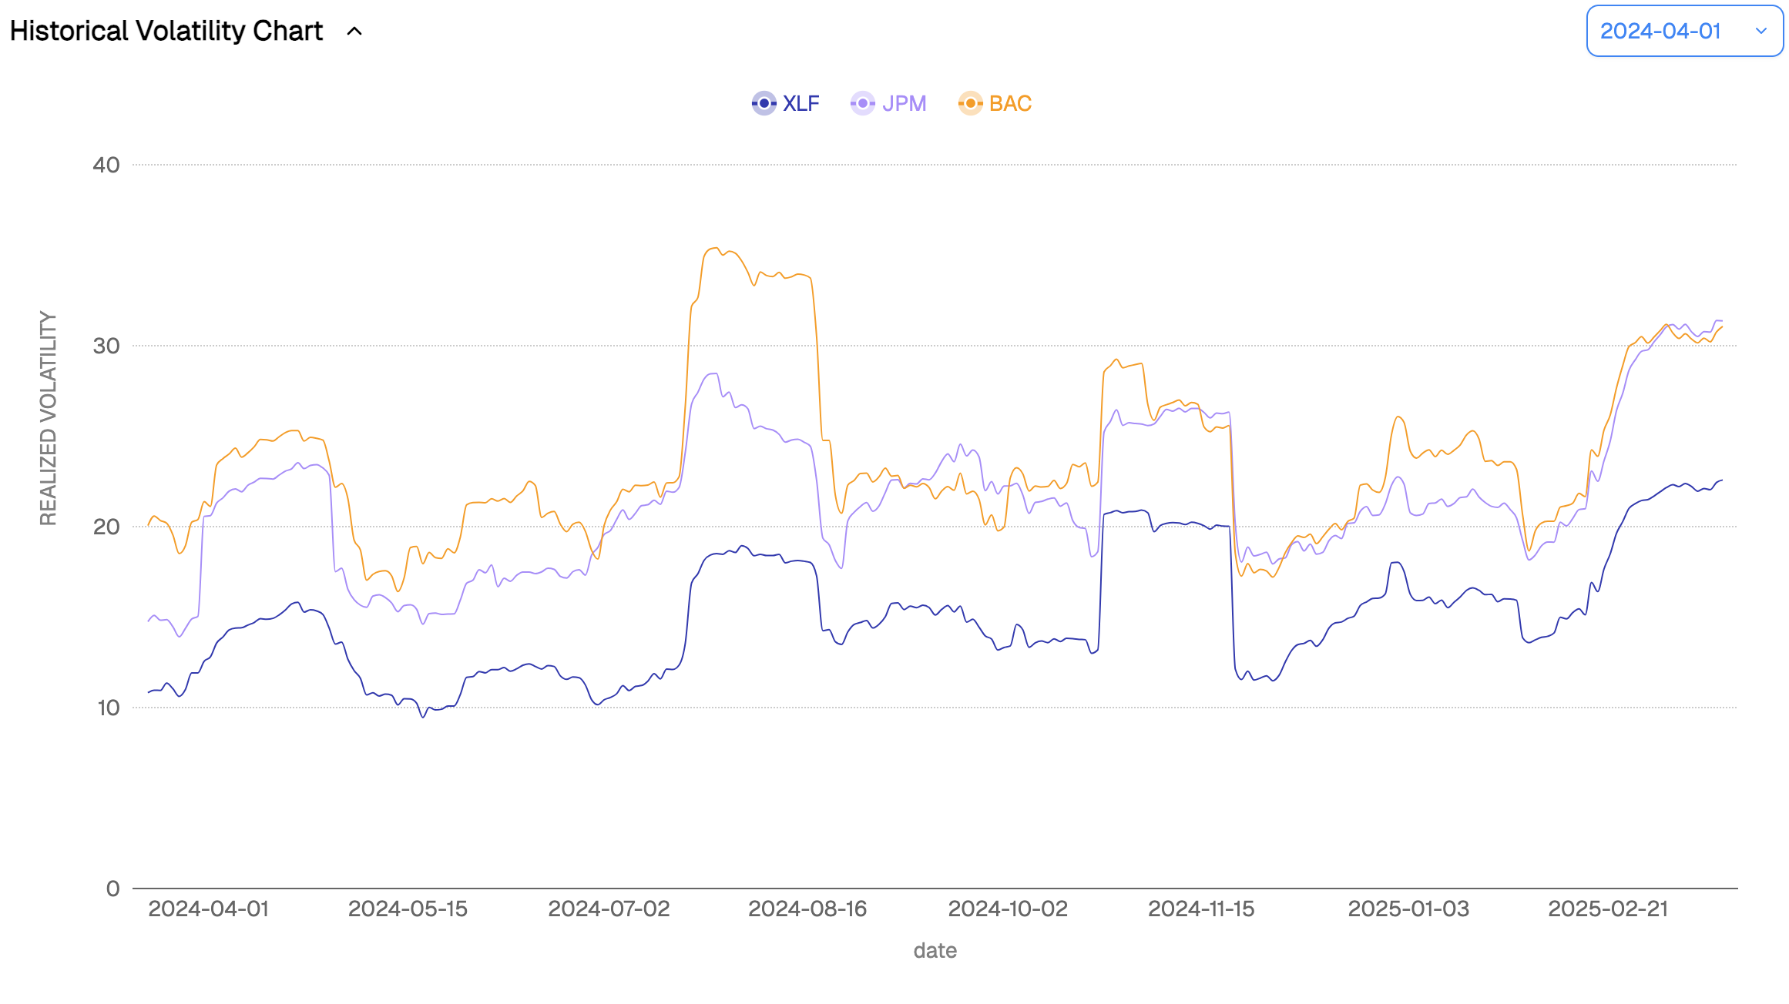The image size is (1789, 1004).
Task: Click the 40 y-axis tick label
Action: click(x=106, y=165)
